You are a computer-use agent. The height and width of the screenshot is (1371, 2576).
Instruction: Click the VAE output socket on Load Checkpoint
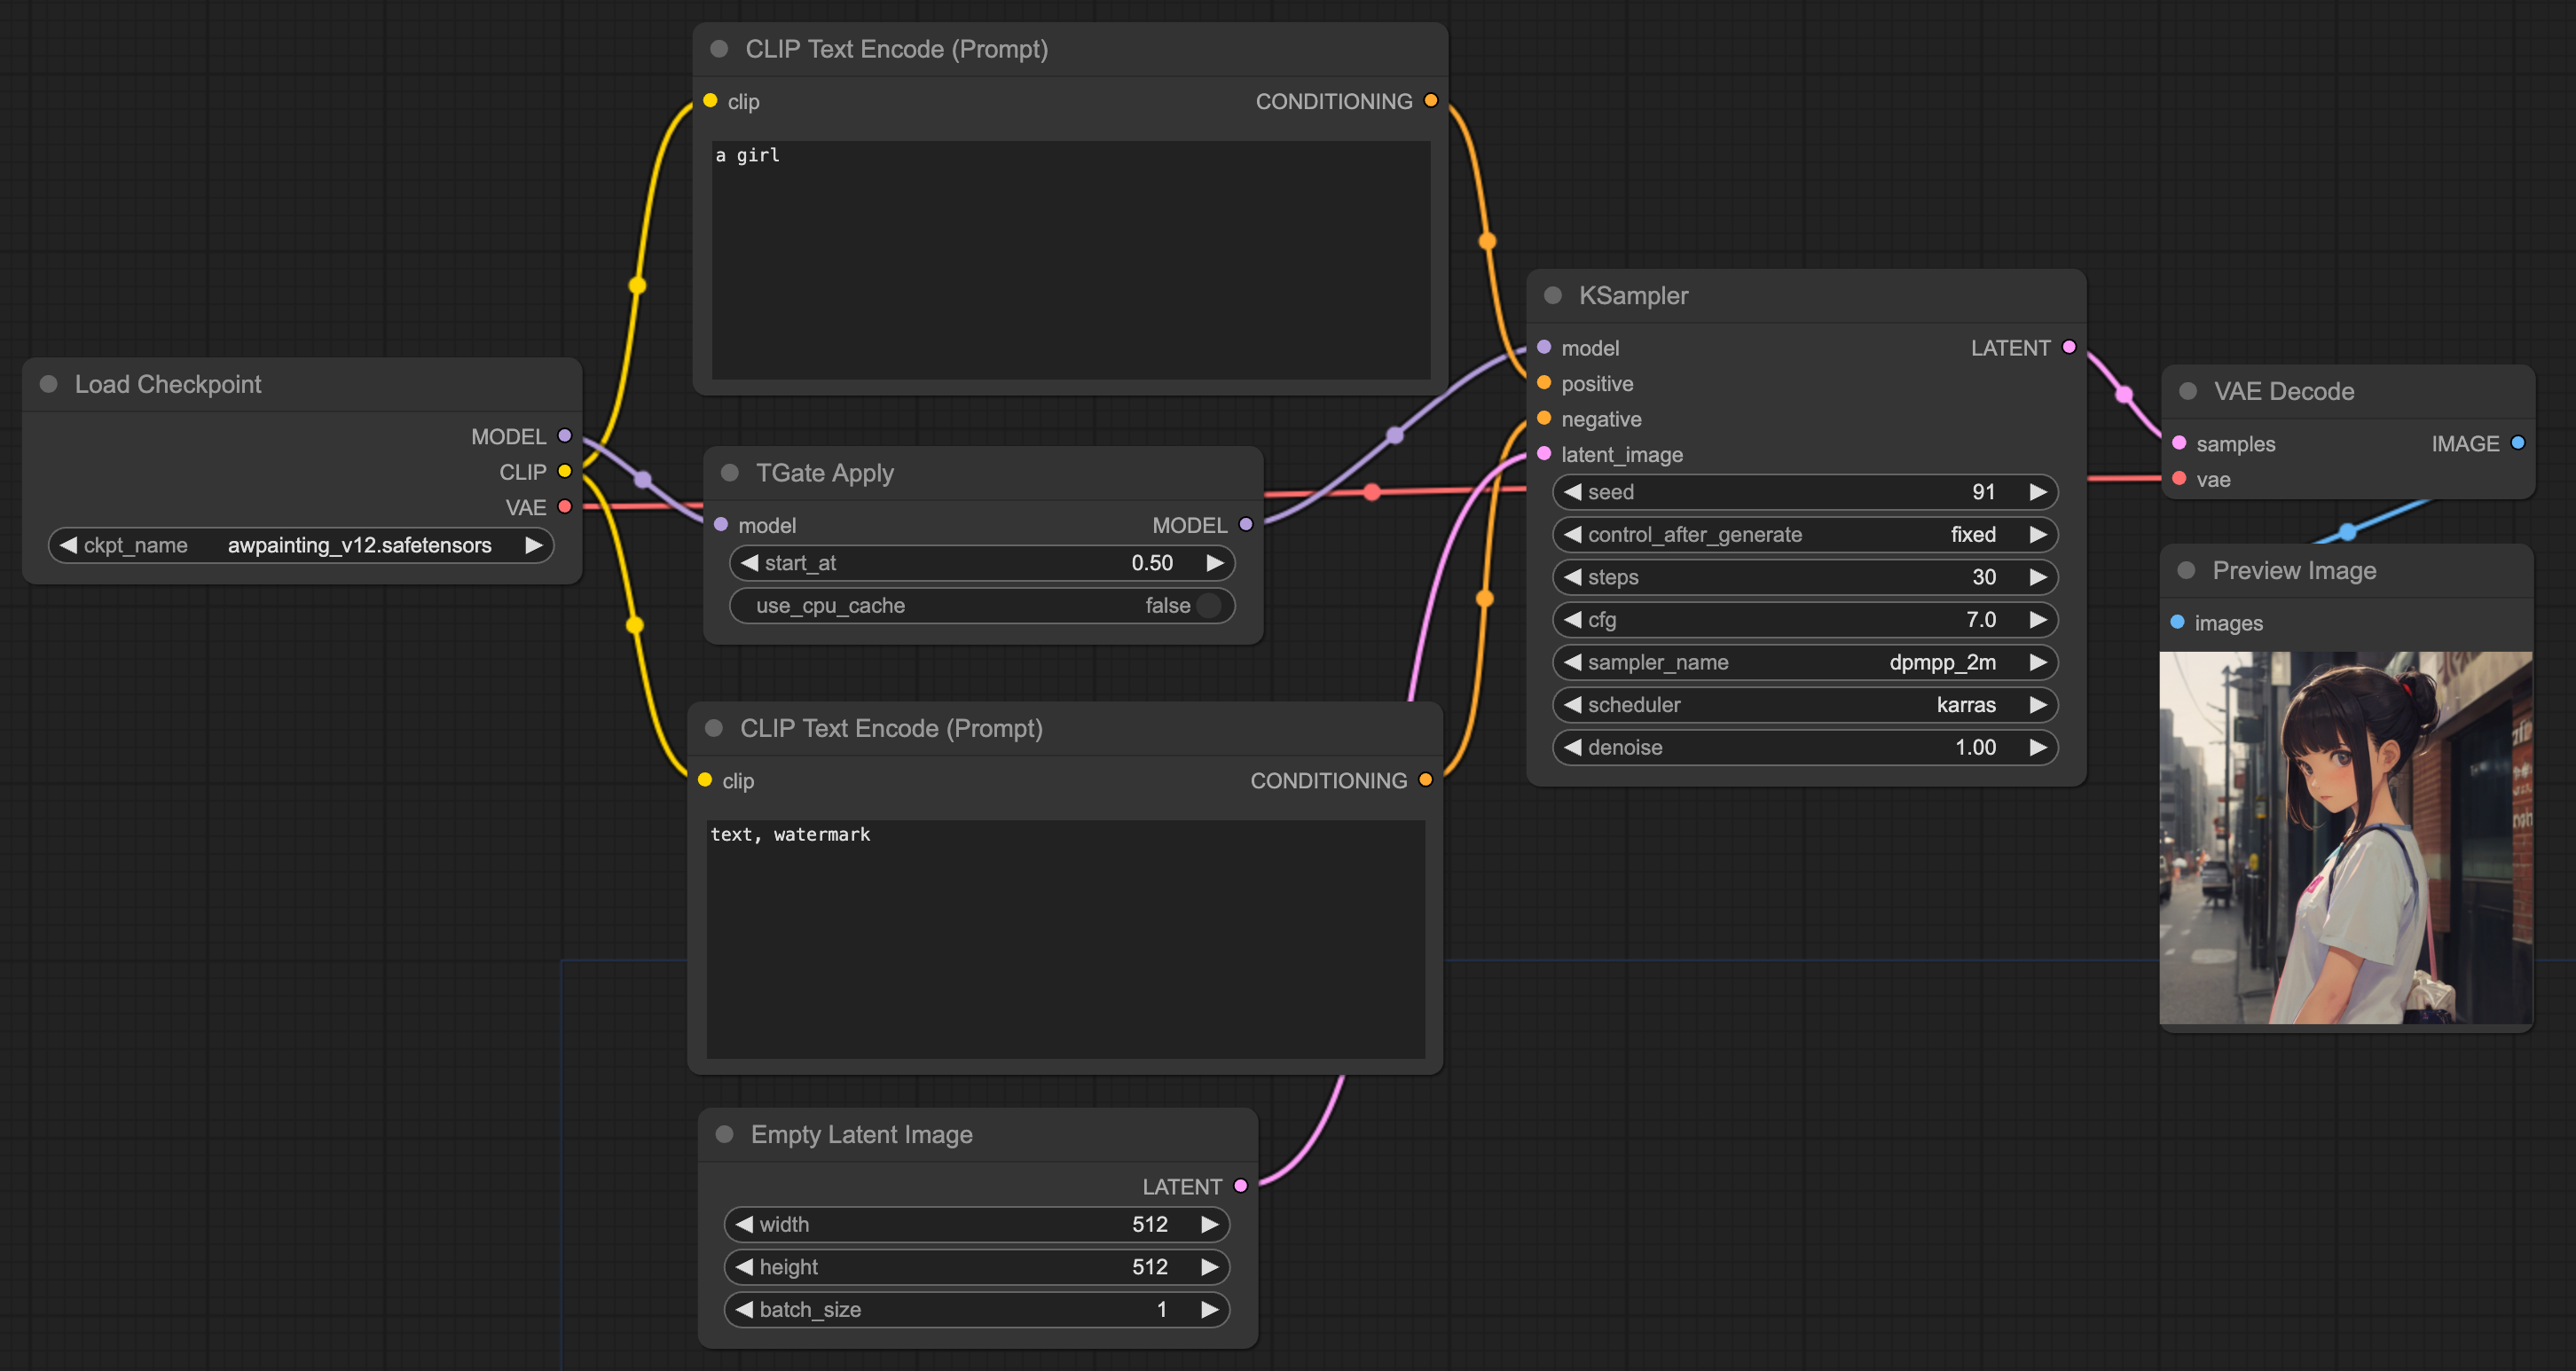tap(565, 507)
